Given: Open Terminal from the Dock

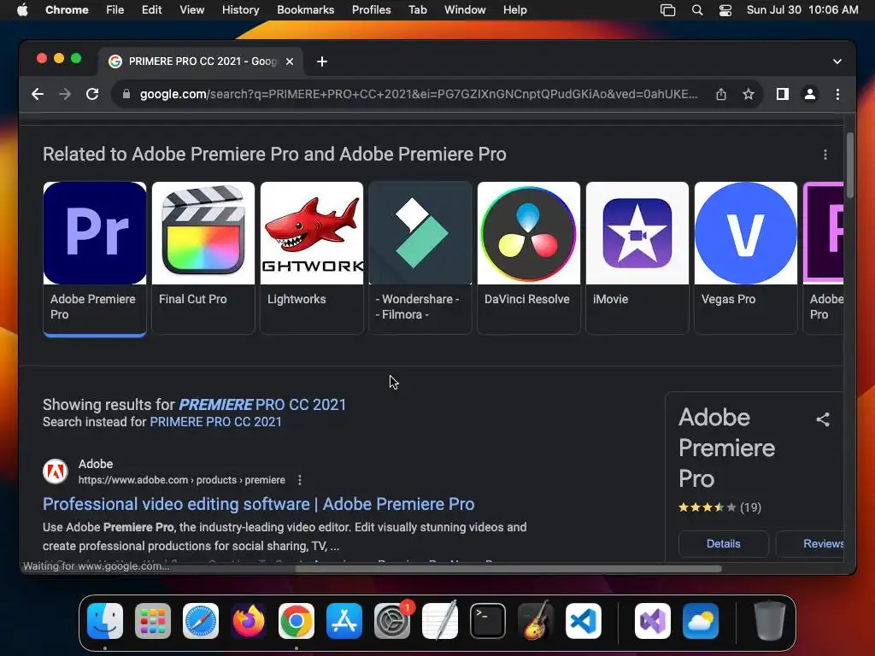Looking at the screenshot, I should 488,621.
